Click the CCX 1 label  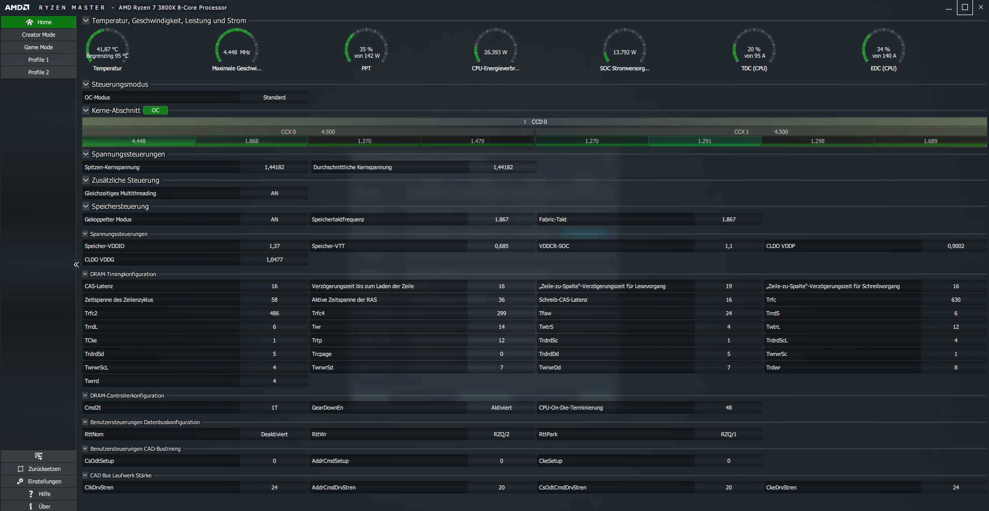point(741,132)
